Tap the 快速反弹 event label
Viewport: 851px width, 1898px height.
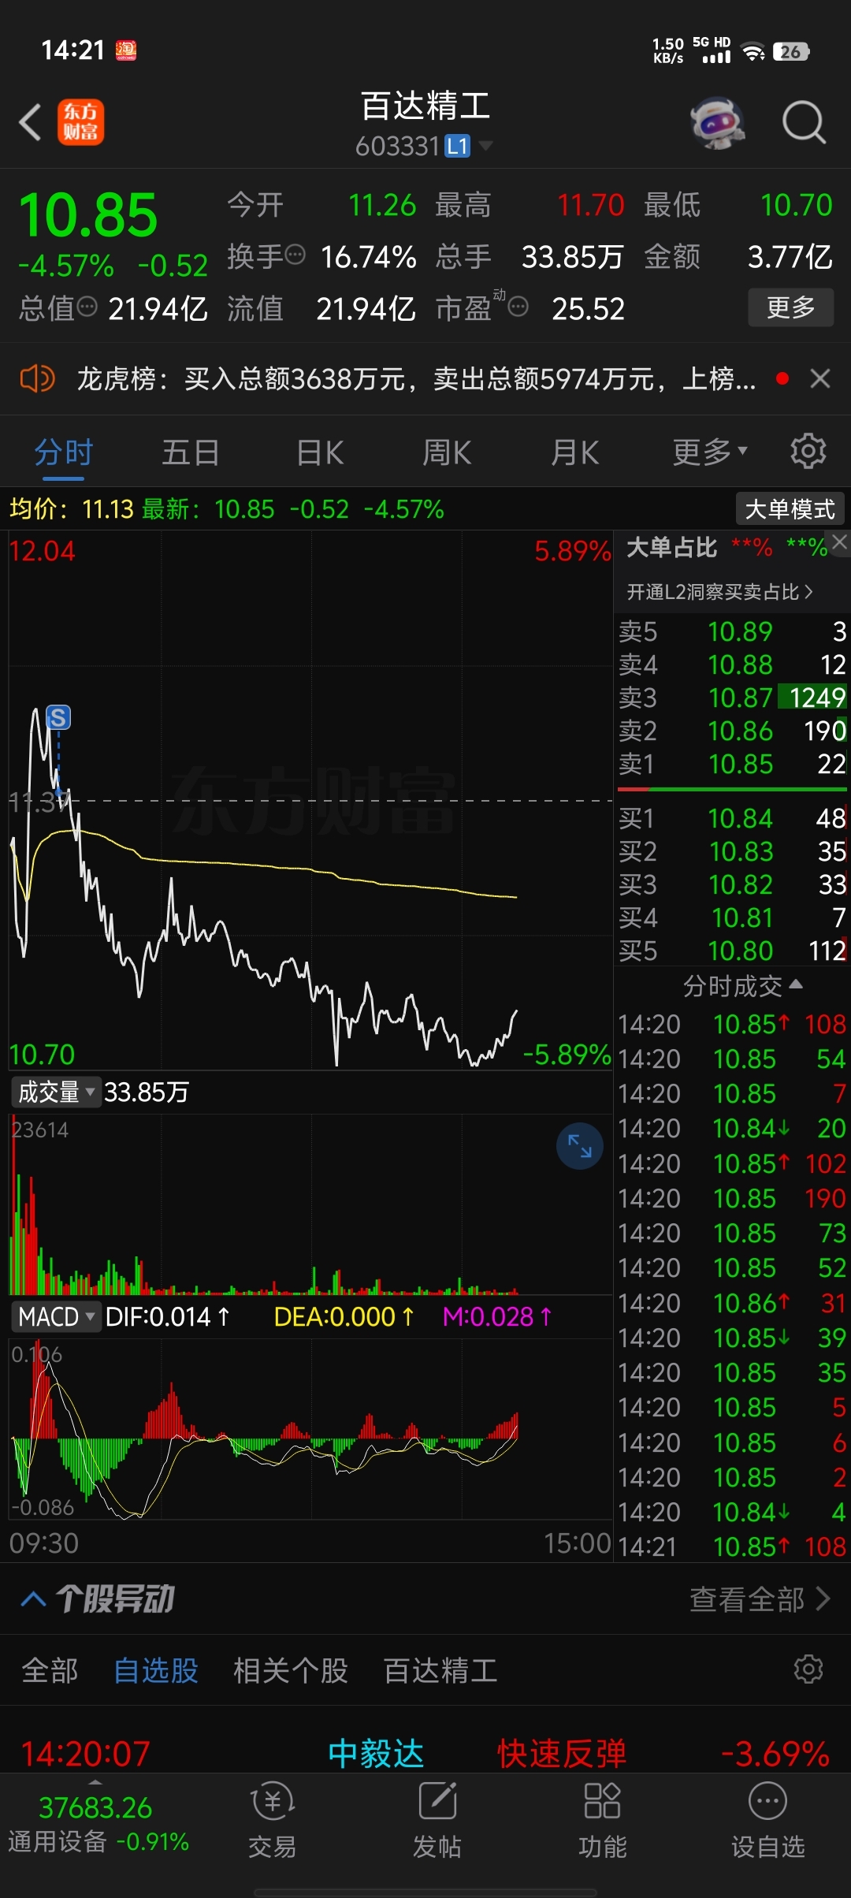click(x=562, y=1753)
